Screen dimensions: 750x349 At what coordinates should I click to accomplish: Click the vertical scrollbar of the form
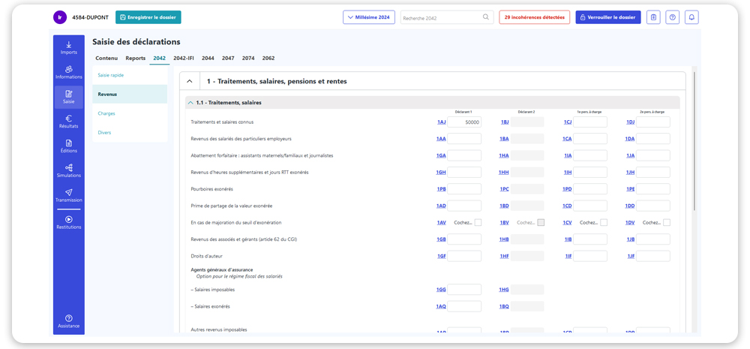click(694, 141)
